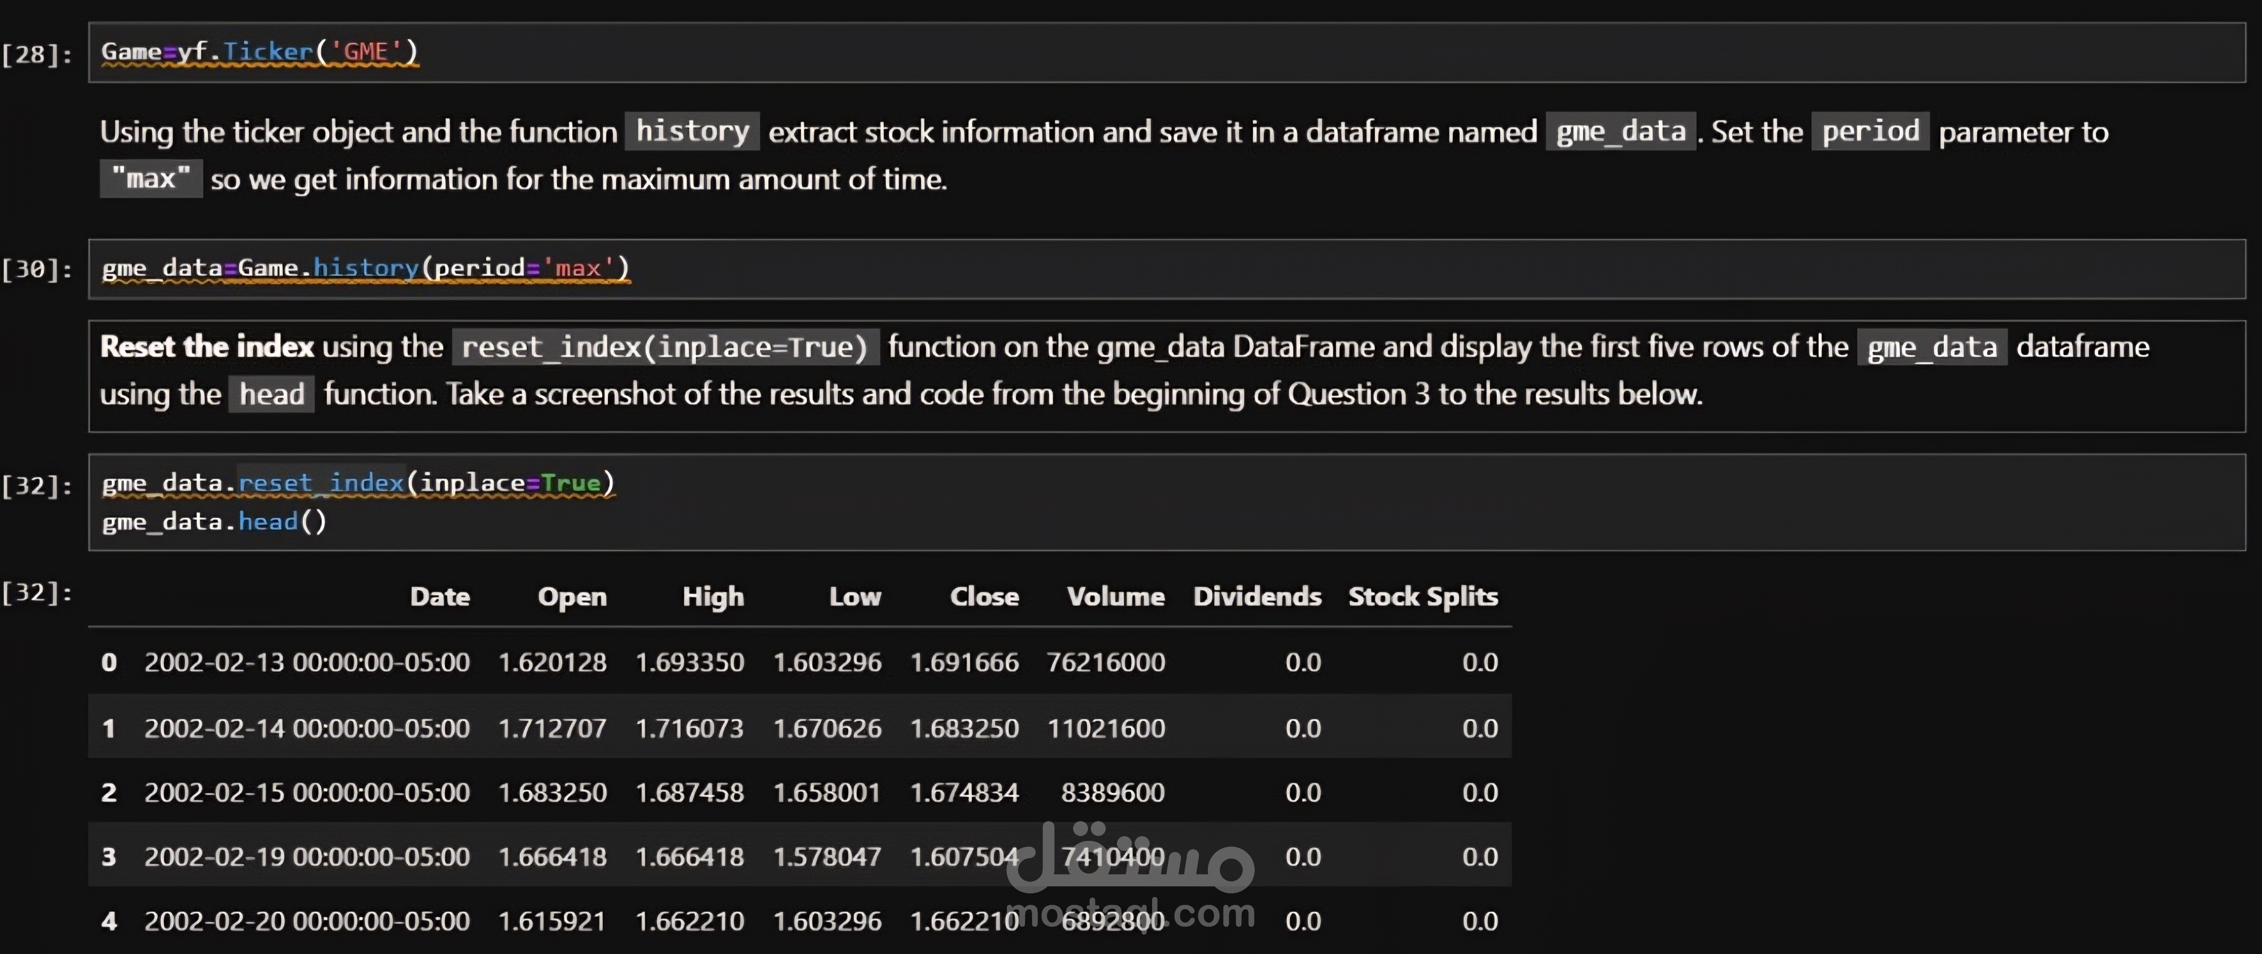This screenshot has height=954, width=2262.
Task: Click the 'Using the ticker object' markdown text
Action: pyautogui.click(x=1104, y=155)
